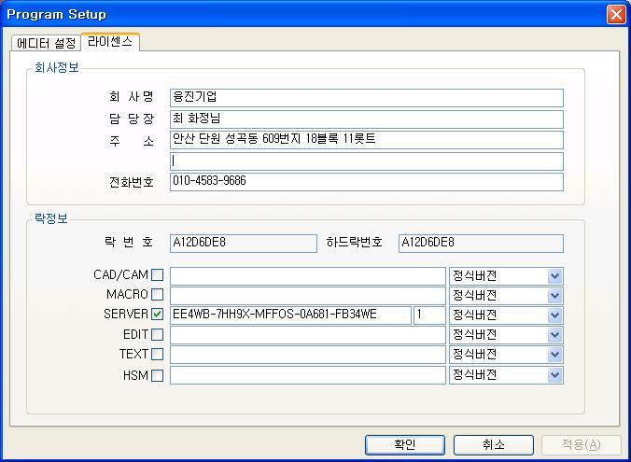The width and height of the screenshot is (631, 462).
Task: Enable the EDIT checkbox
Action: pos(157,334)
